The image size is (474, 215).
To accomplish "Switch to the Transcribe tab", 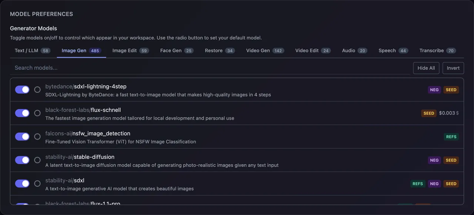I will click(x=438, y=50).
